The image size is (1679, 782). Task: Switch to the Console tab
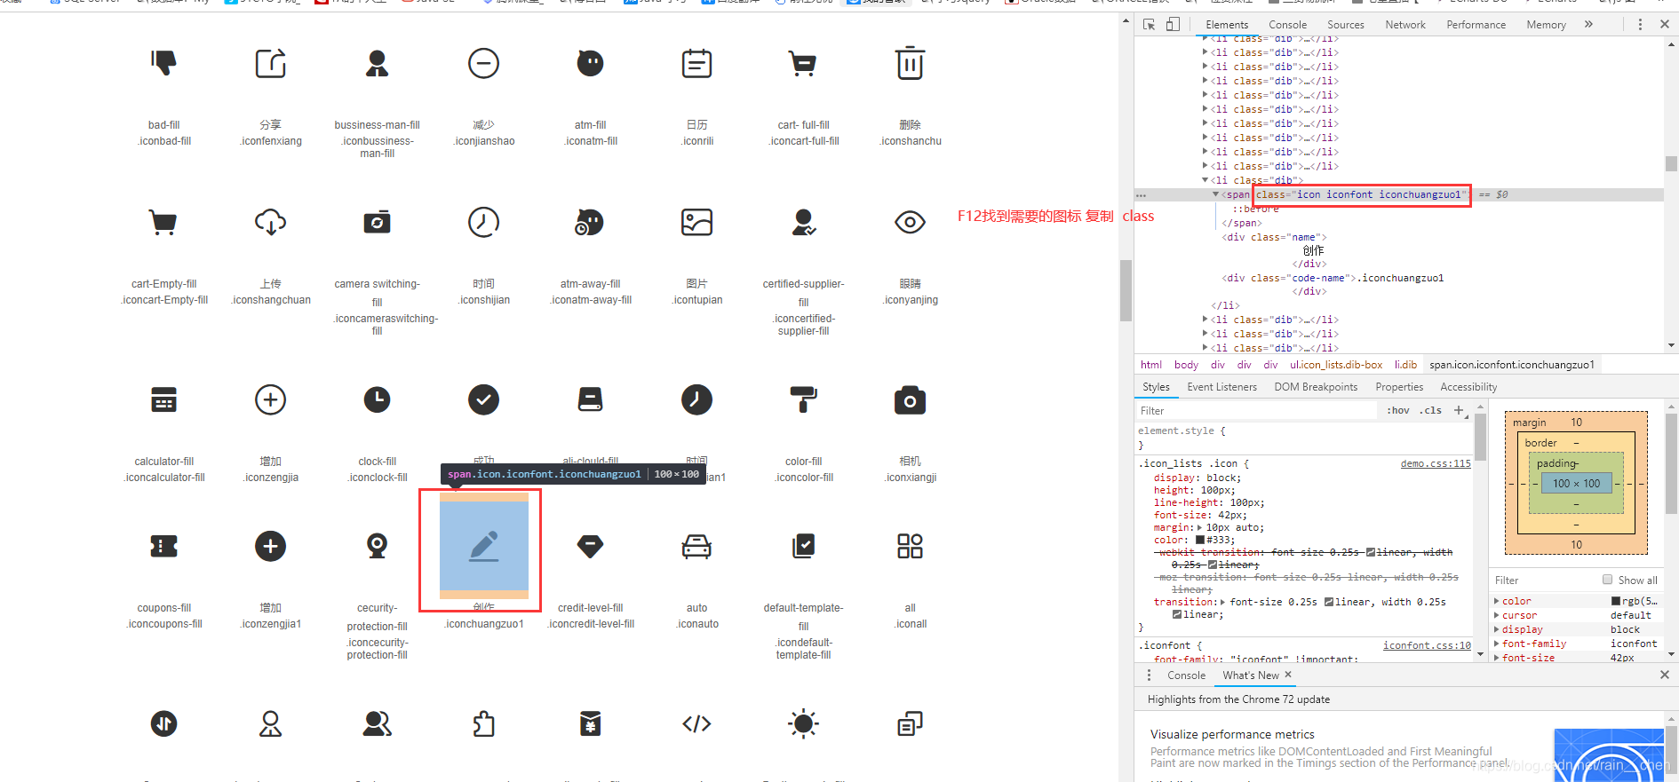[x=1287, y=25]
